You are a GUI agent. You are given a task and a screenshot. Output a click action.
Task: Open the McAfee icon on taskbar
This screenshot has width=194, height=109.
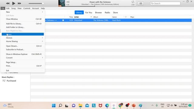pos(100,106)
